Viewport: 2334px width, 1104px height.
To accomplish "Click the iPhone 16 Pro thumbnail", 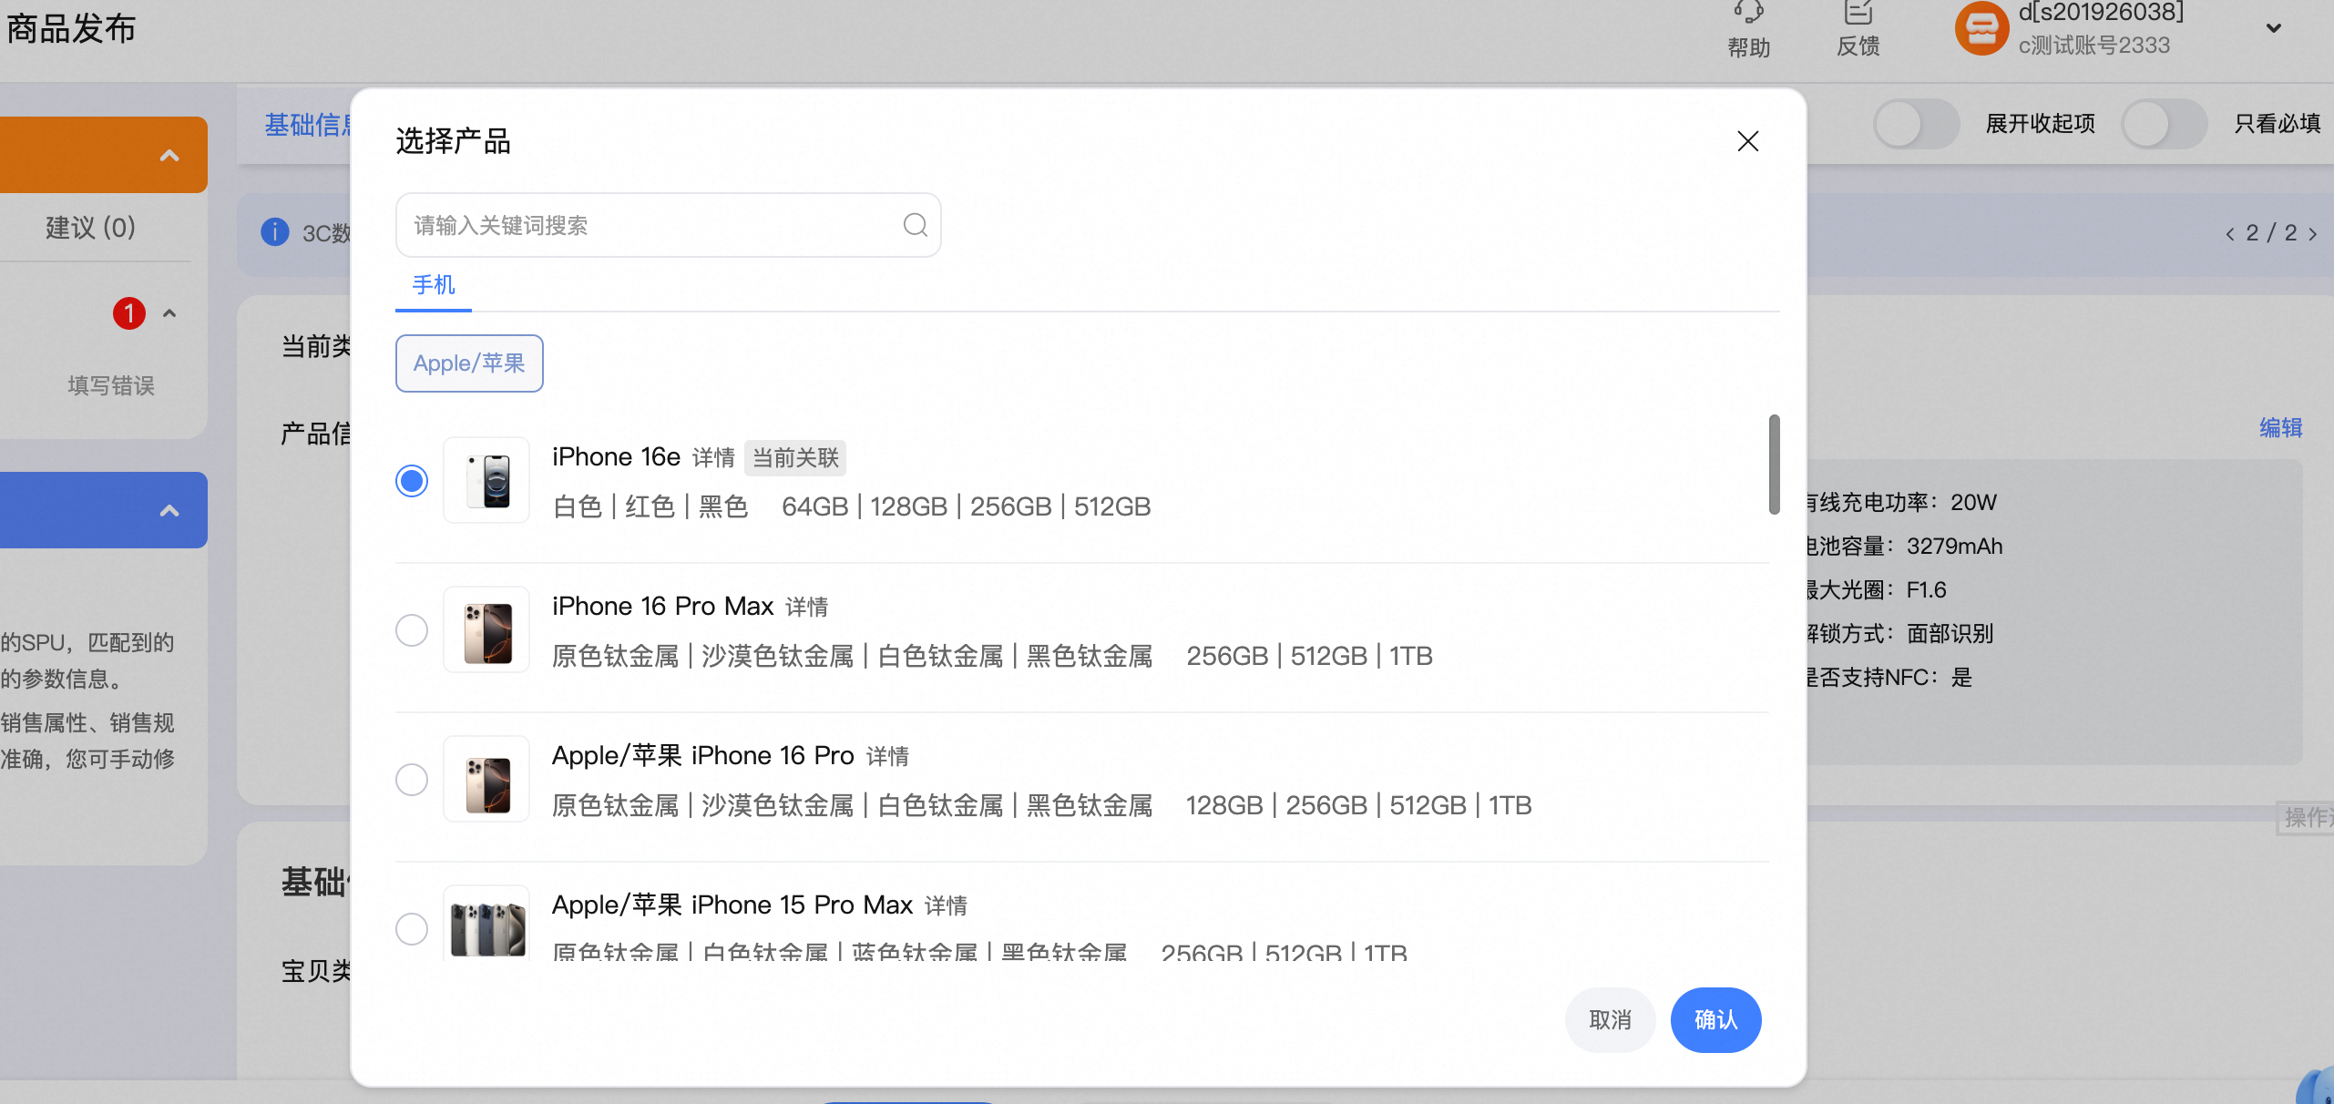I will 486,779.
